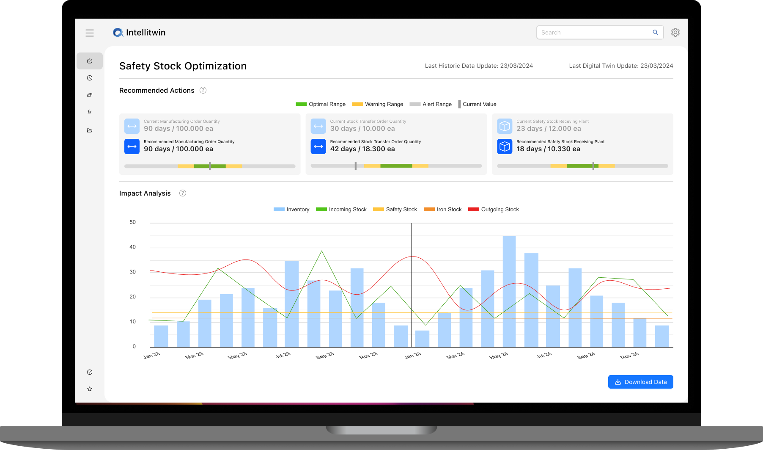Open the Intellitwin logo icon
The height and width of the screenshot is (450, 763).
118,32
